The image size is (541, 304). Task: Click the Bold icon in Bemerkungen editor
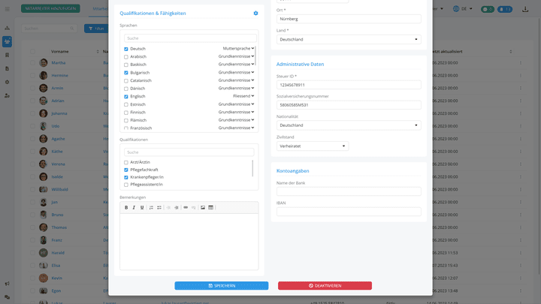126,207
